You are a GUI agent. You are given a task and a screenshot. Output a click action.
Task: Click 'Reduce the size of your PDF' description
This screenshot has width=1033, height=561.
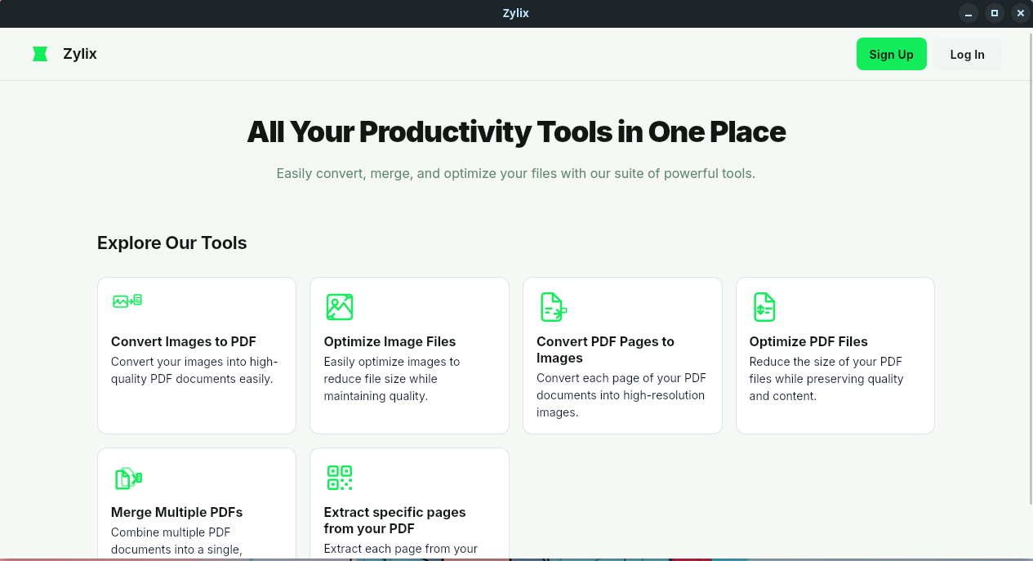click(x=826, y=379)
